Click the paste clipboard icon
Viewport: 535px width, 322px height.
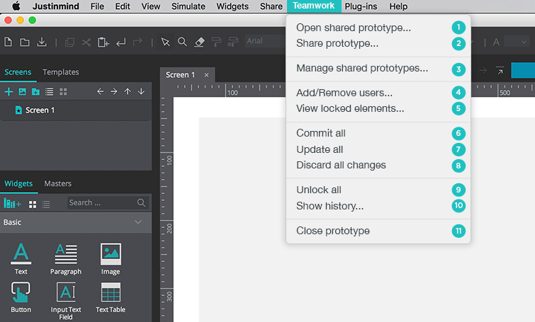click(x=103, y=42)
